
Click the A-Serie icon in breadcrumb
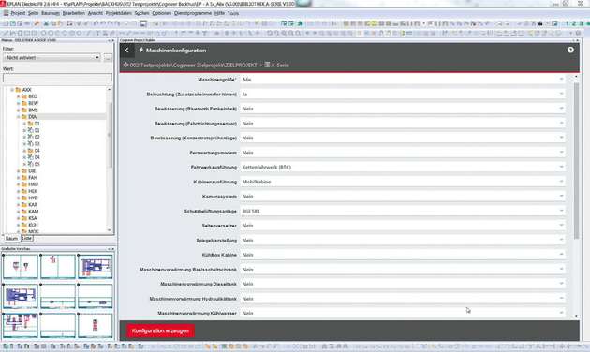point(267,65)
